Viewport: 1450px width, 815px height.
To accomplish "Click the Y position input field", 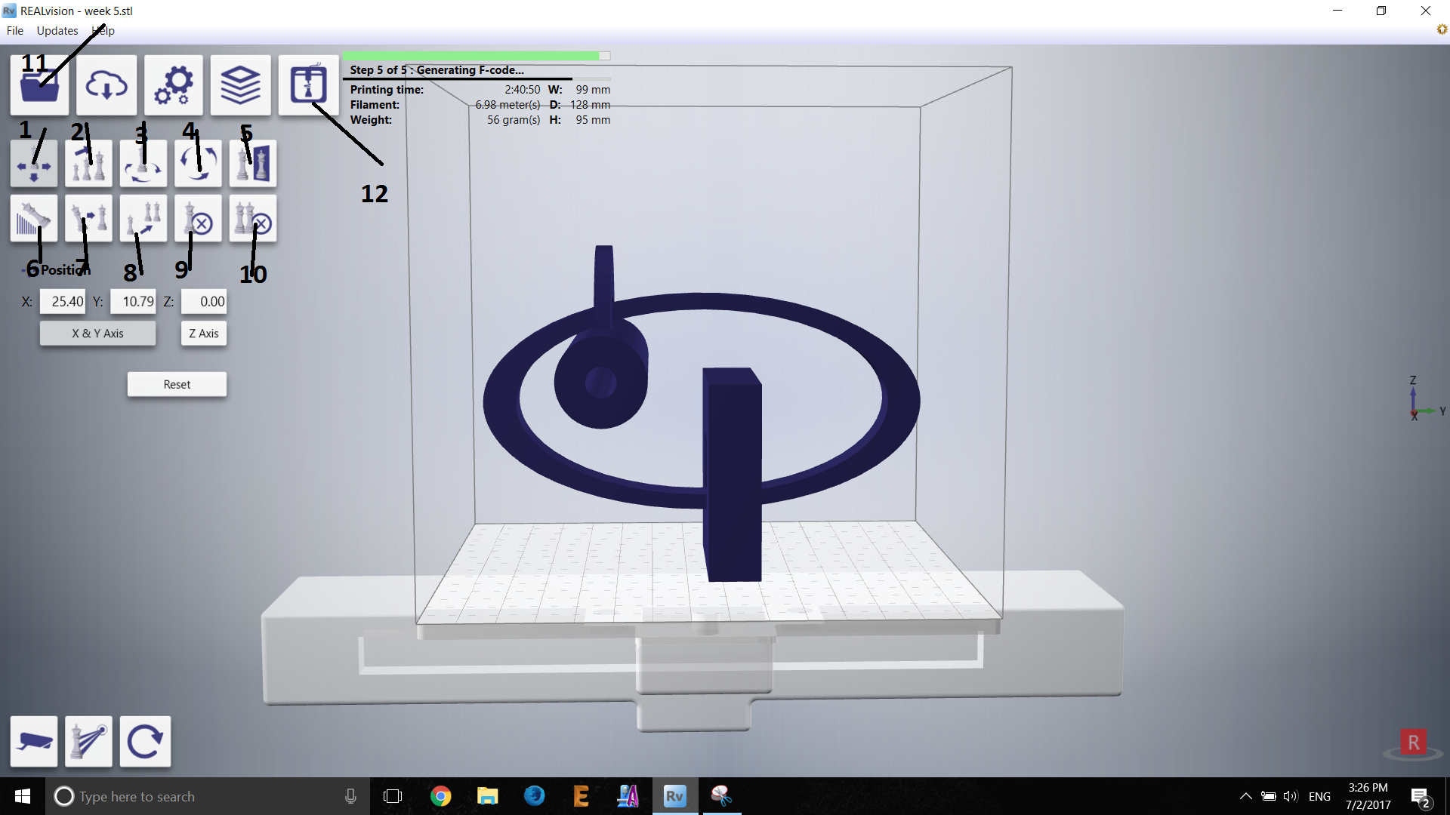I will coord(133,301).
